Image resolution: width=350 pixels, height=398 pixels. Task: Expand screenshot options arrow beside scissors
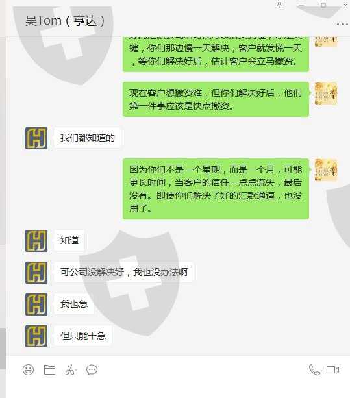tap(75, 370)
